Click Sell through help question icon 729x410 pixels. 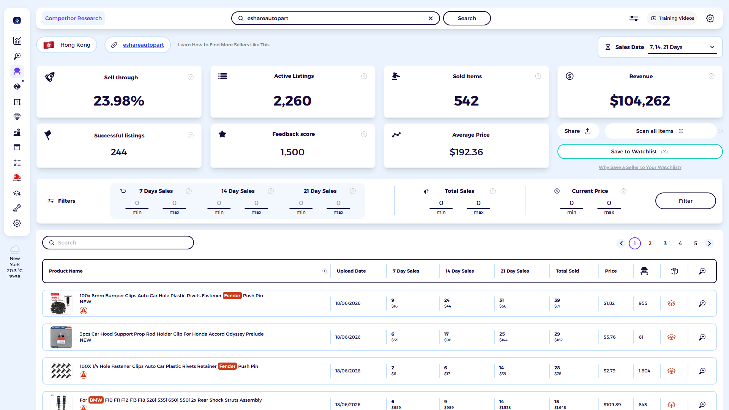(x=191, y=77)
